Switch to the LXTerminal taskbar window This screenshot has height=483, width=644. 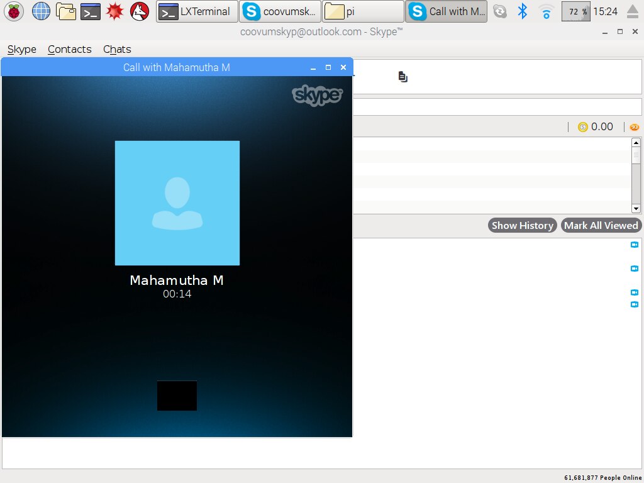tap(197, 11)
